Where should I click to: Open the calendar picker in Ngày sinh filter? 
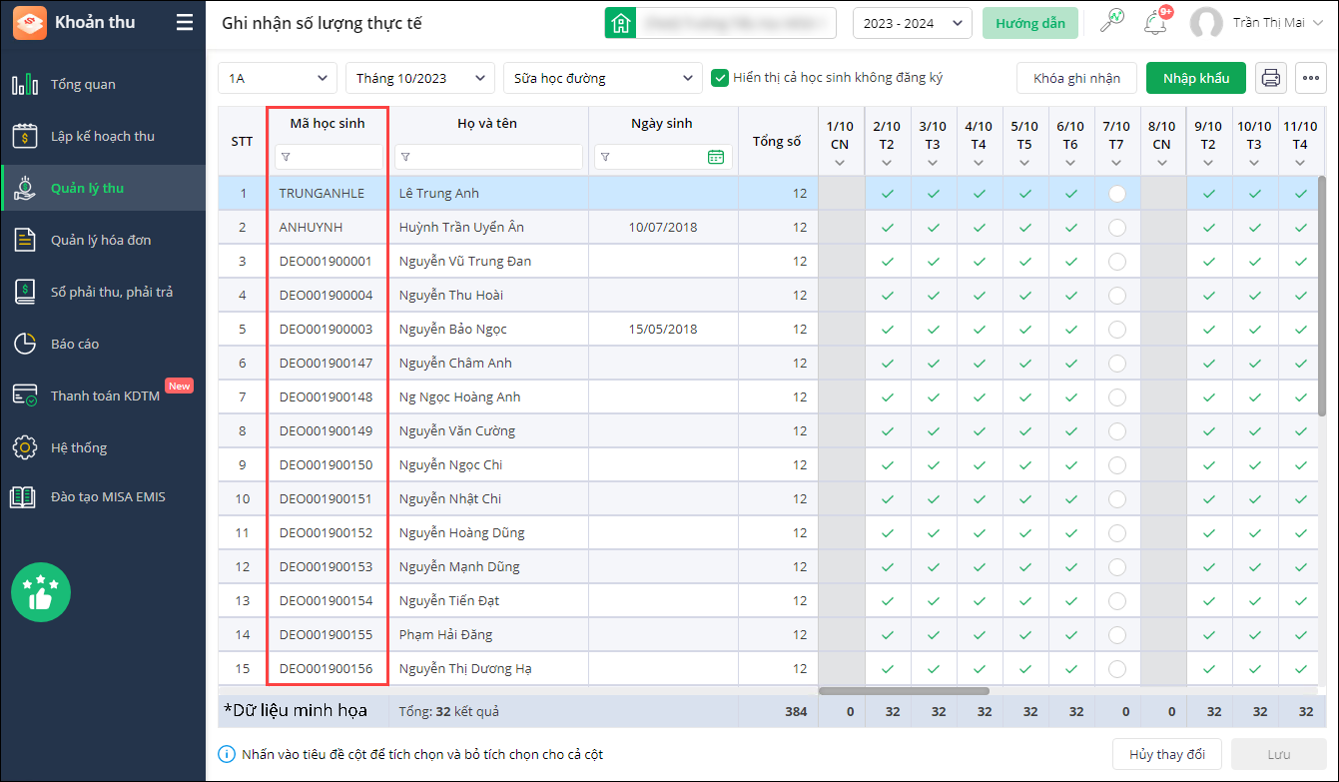point(715,157)
